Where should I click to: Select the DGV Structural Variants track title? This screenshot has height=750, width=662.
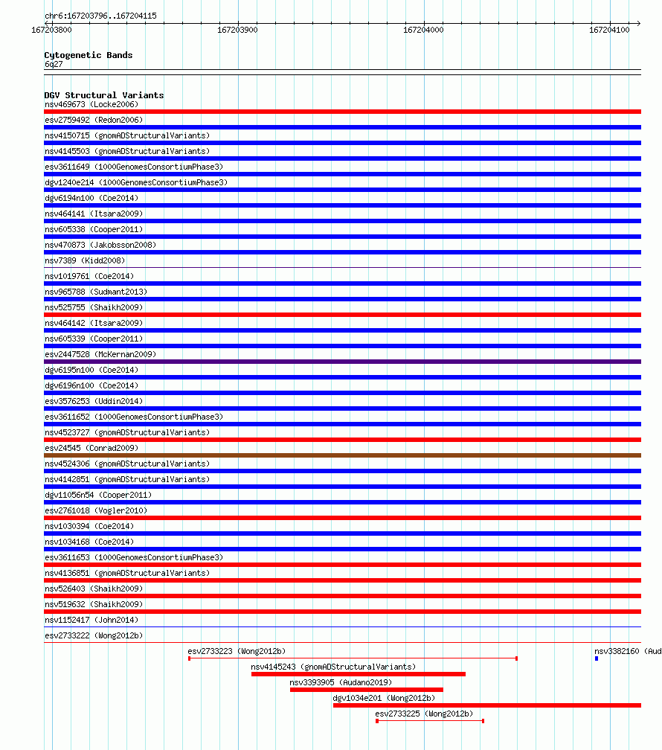click(104, 95)
